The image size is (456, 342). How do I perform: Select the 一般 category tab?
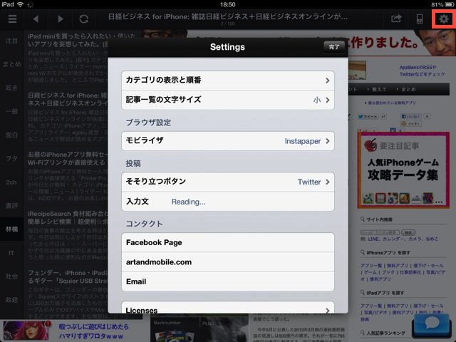pyautogui.click(x=11, y=111)
